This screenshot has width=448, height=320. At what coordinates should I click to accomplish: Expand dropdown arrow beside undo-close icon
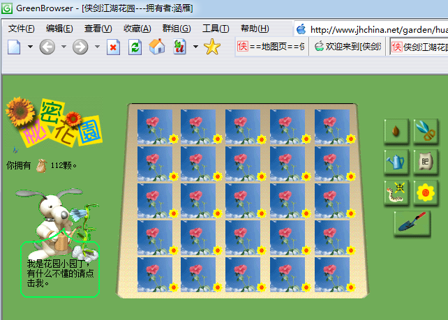pyautogui.click(x=195, y=47)
